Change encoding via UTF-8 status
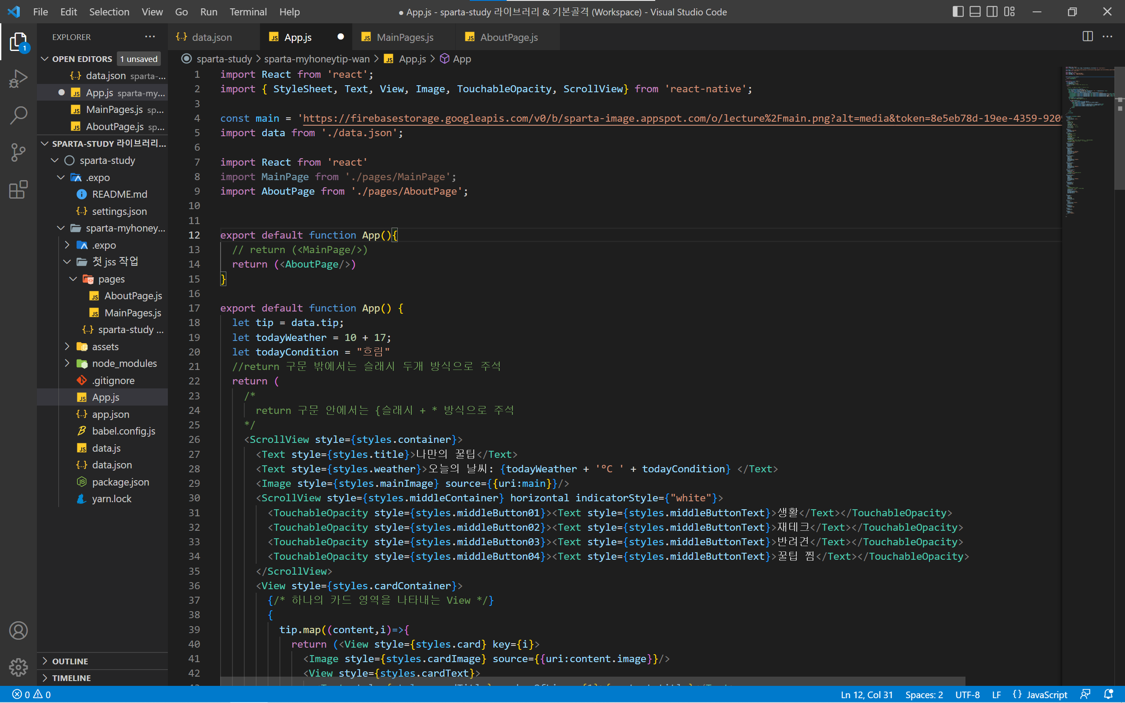 click(967, 695)
